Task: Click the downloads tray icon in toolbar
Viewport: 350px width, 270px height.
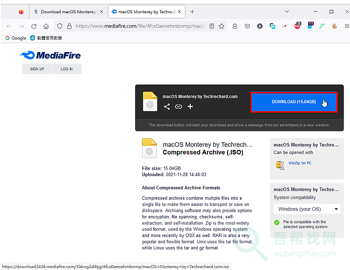Action: coord(235,26)
